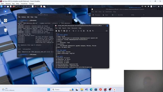Viewport: 163px width, 92px height.
Task: Launch terminal emulator from Kali panel
Action: [16, 6]
